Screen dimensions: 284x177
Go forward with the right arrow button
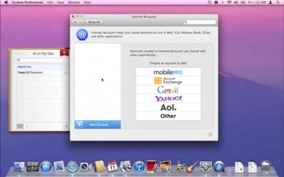pos(80,22)
